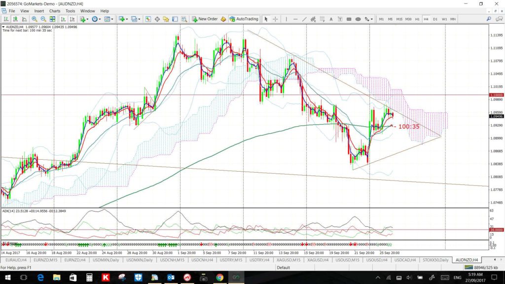Image resolution: width=505 pixels, height=284 pixels.
Task: Open the Help menu
Action: tap(105, 11)
